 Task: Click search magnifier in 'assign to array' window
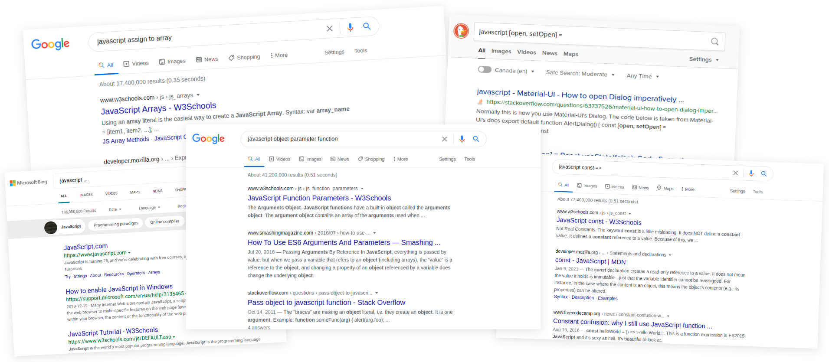point(367,26)
